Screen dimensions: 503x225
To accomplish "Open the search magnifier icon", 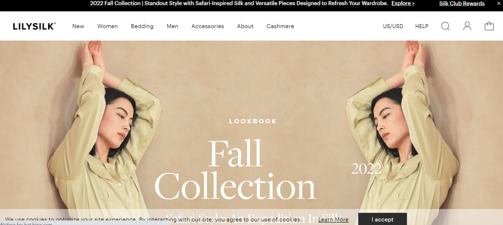I will (x=445, y=26).
